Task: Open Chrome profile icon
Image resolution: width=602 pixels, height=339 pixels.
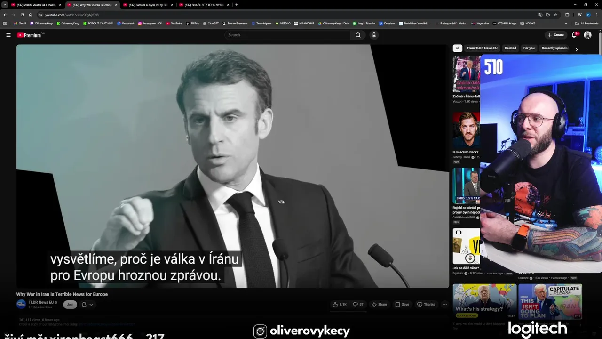Action: 588,15
